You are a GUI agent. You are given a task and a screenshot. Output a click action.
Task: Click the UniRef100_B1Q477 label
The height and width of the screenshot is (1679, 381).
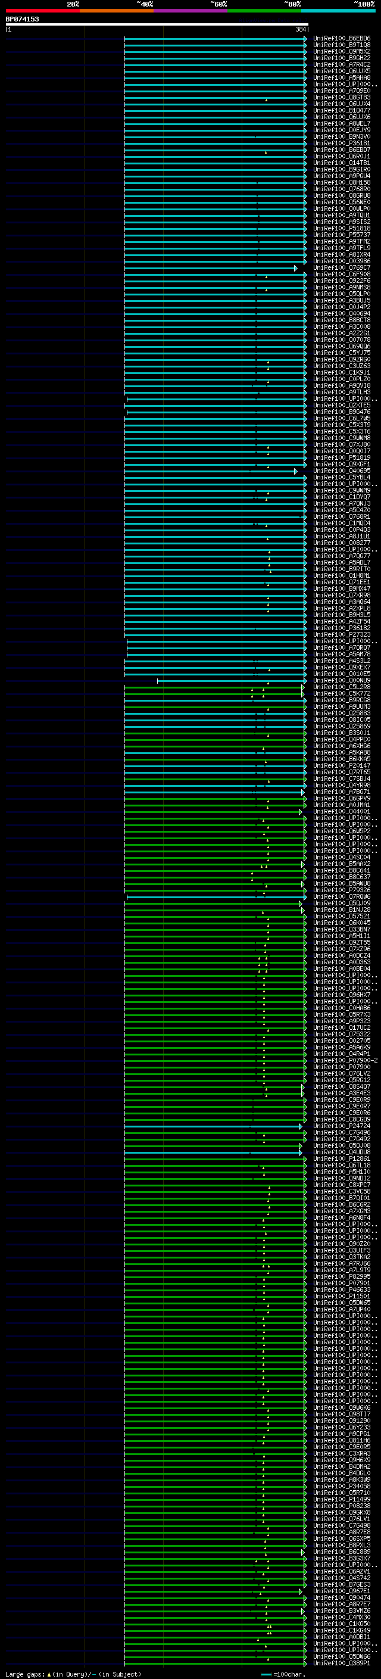[342, 111]
